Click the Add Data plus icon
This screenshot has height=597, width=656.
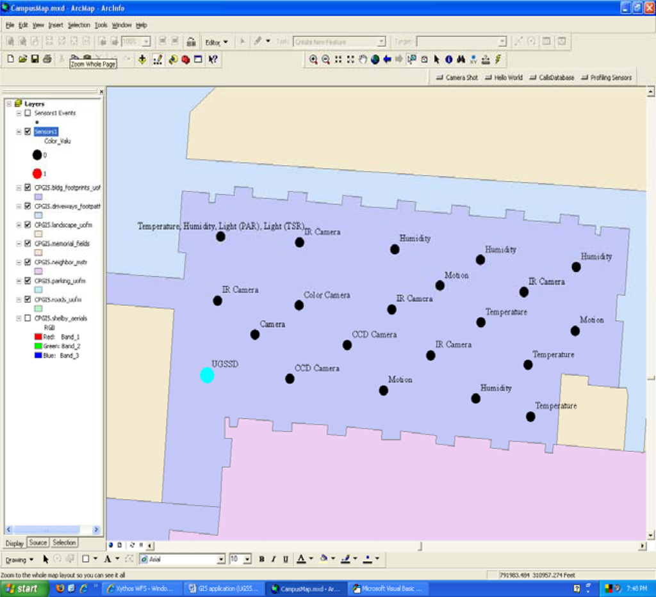click(x=142, y=60)
